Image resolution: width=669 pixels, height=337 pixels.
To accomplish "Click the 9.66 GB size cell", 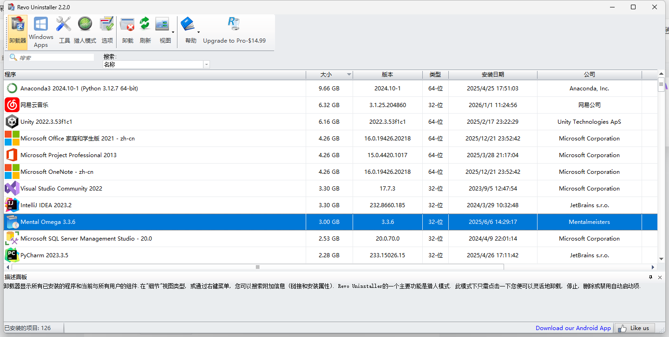I will click(x=329, y=88).
